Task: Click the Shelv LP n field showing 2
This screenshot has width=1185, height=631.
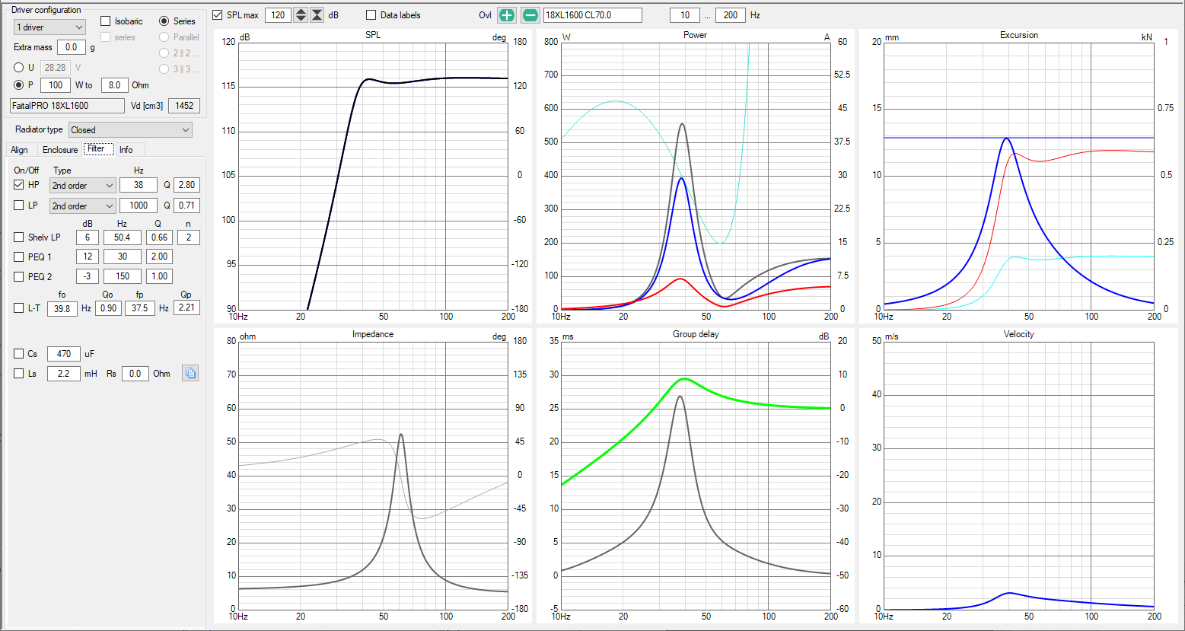Action: click(x=189, y=237)
